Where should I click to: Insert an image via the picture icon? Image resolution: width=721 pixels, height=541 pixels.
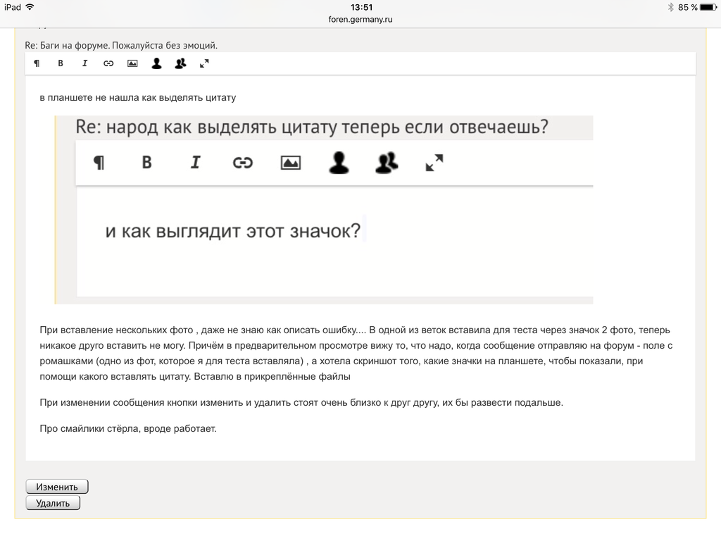point(132,63)
